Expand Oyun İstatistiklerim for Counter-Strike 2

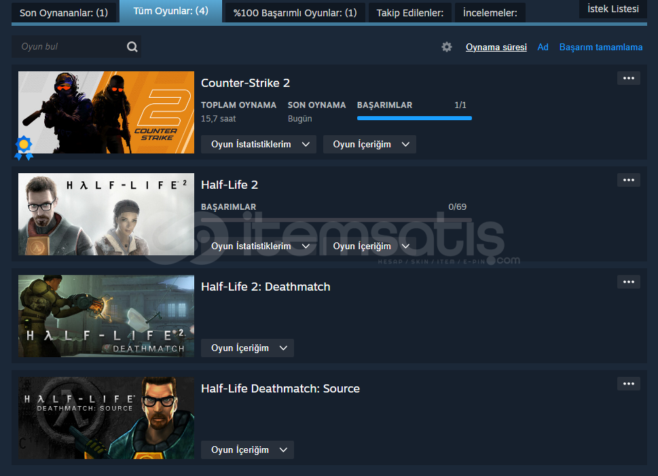click(259, 144)
